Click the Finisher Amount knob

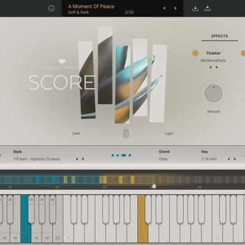pyautogui.click(x=214, y=93)
